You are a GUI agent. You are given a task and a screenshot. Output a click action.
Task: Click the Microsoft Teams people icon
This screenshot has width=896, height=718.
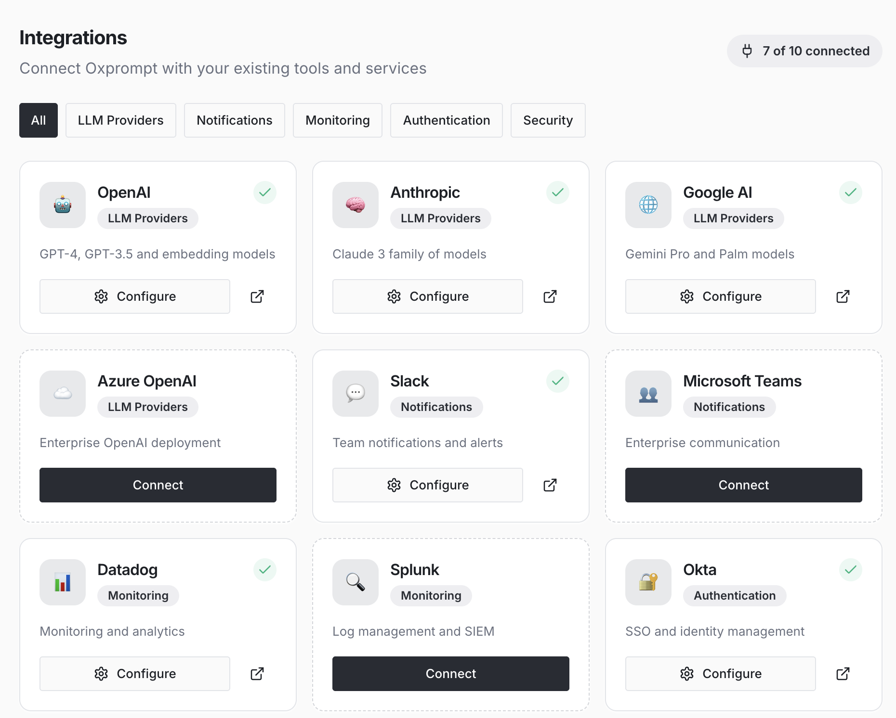coord(648,394)
